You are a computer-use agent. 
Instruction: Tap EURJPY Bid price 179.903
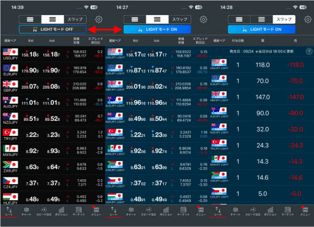(30, 70)
